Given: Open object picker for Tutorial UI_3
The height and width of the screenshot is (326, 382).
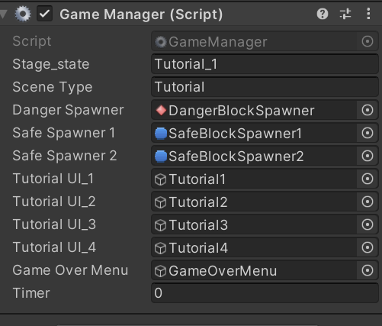Looking at the screenshot, I should [368, 224].
